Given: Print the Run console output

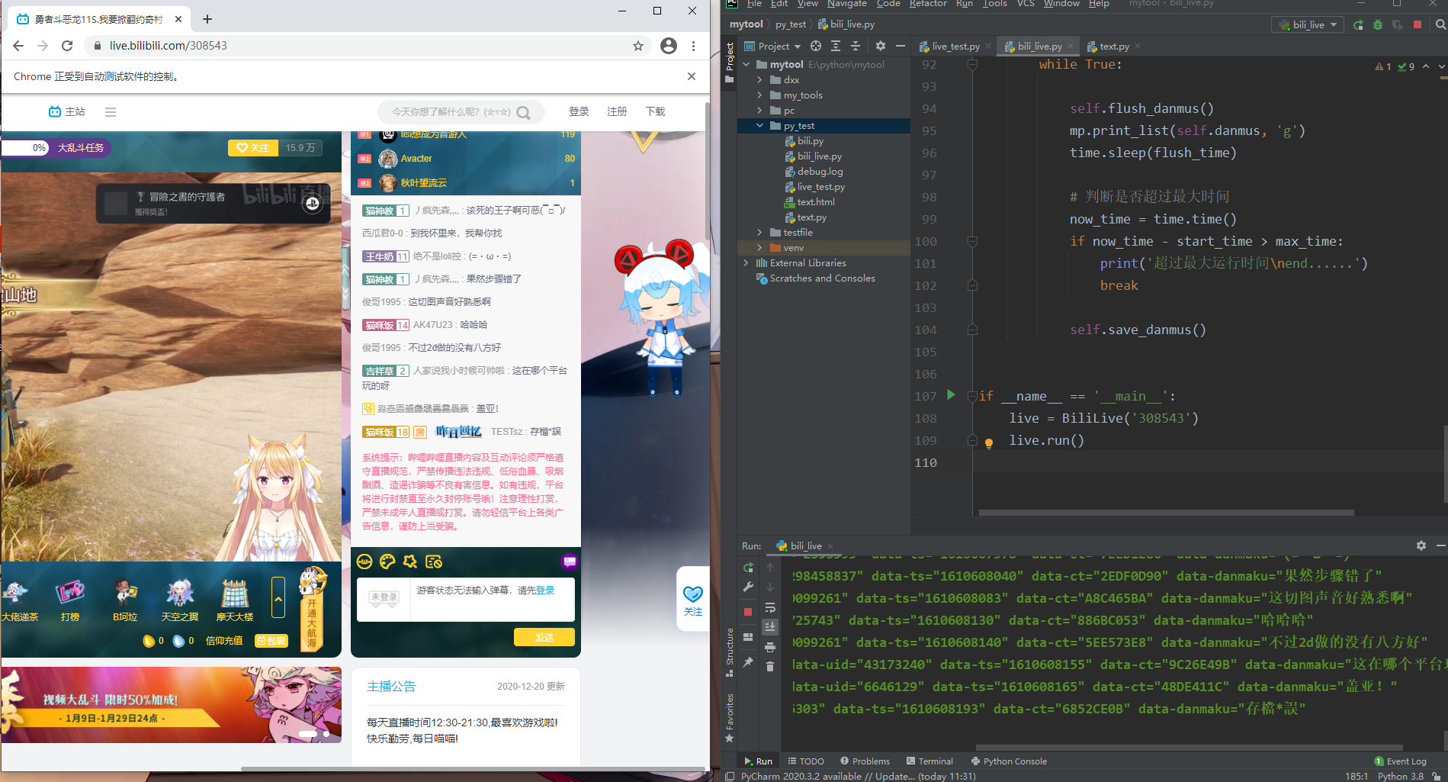Looking at the screenshot, I should pyautogui.click(x=770, y=647).
